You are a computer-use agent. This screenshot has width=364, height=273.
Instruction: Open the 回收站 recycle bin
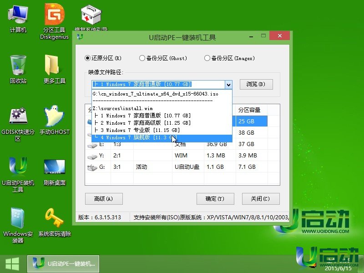pyautogui.click(x=18, y=70)
